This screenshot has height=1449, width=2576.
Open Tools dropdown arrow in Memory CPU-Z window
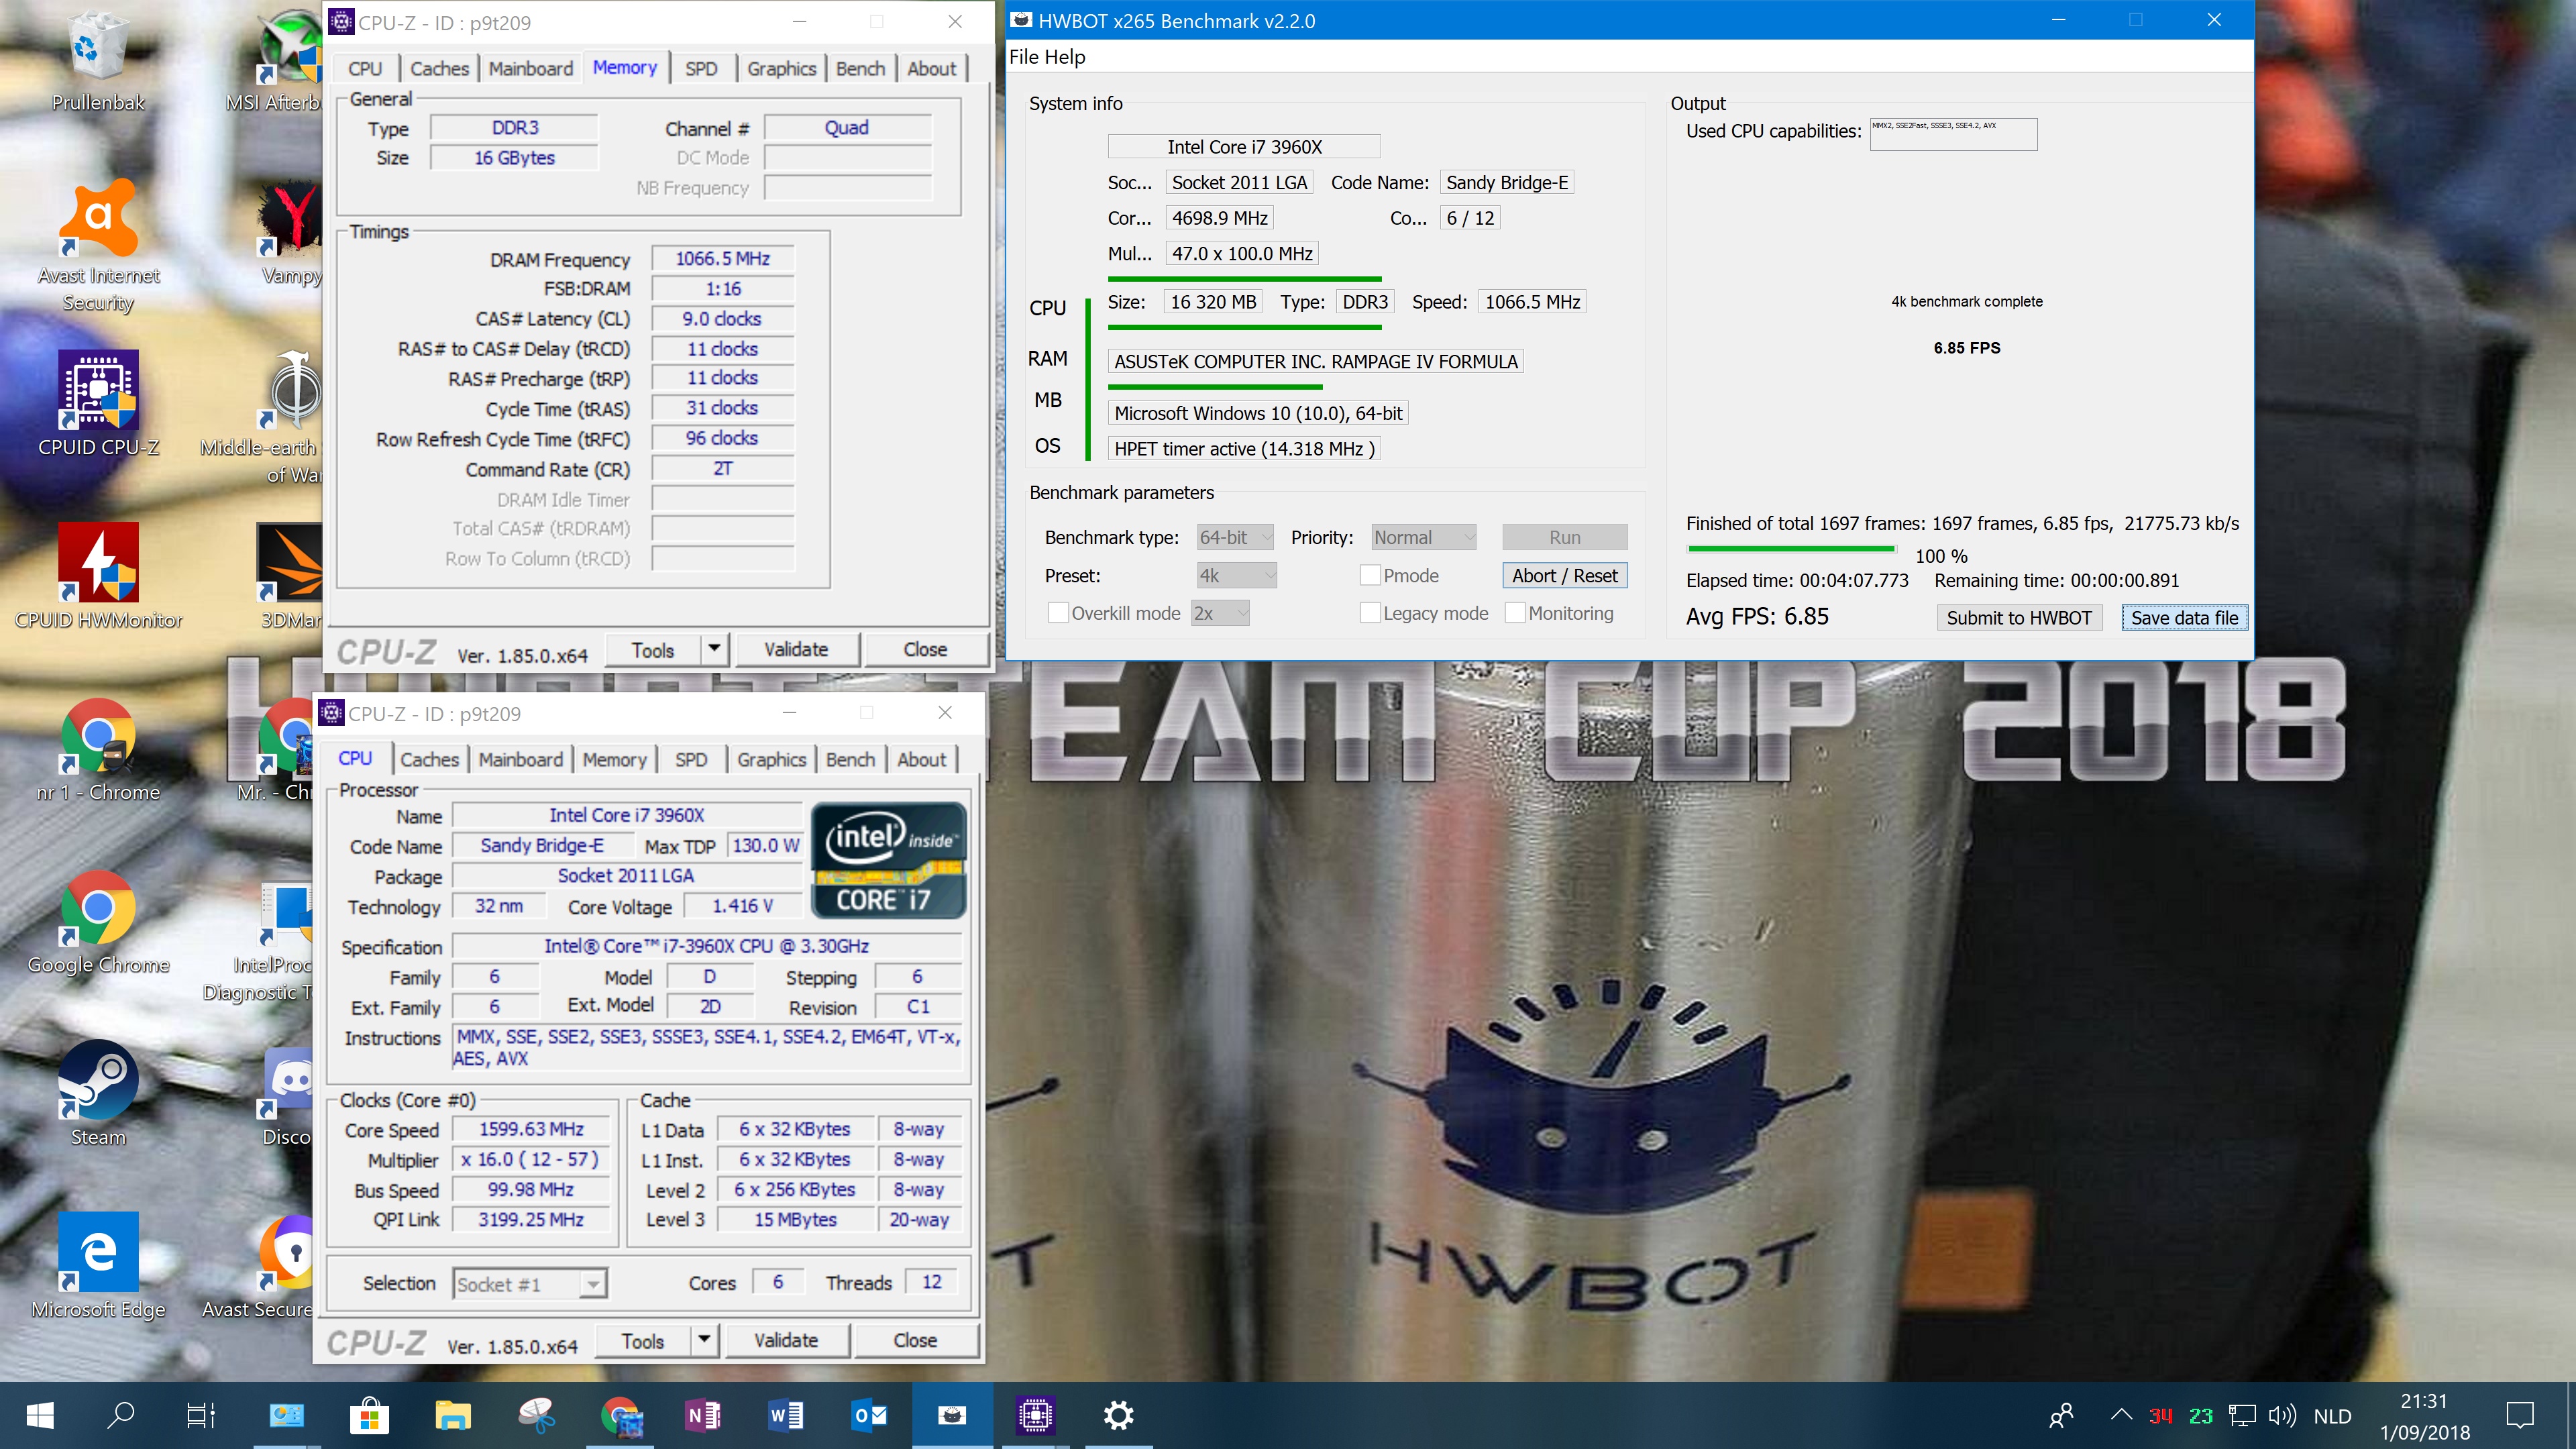tap(714, 649)
